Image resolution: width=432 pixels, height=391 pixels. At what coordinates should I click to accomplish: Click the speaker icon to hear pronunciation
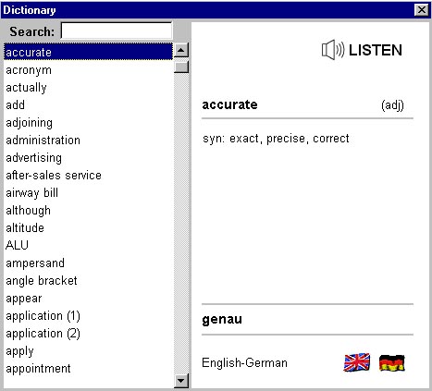click(333, 50)
